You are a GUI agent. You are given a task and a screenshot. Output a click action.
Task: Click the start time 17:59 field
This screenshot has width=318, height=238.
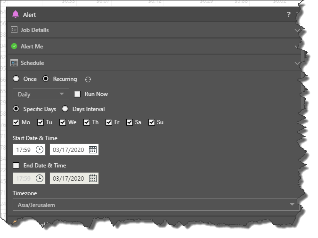click(24, 150)
